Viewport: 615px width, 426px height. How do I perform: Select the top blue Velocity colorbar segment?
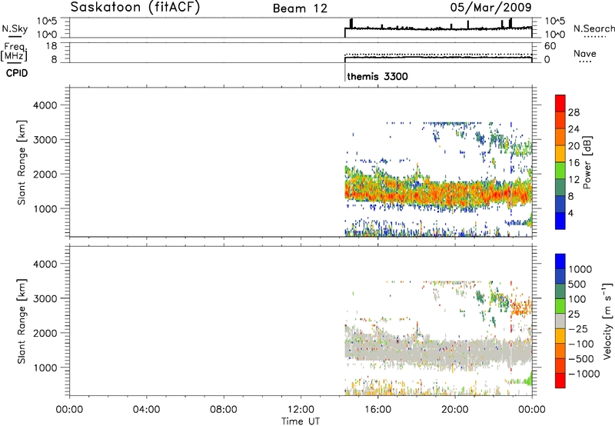(560, 261)
